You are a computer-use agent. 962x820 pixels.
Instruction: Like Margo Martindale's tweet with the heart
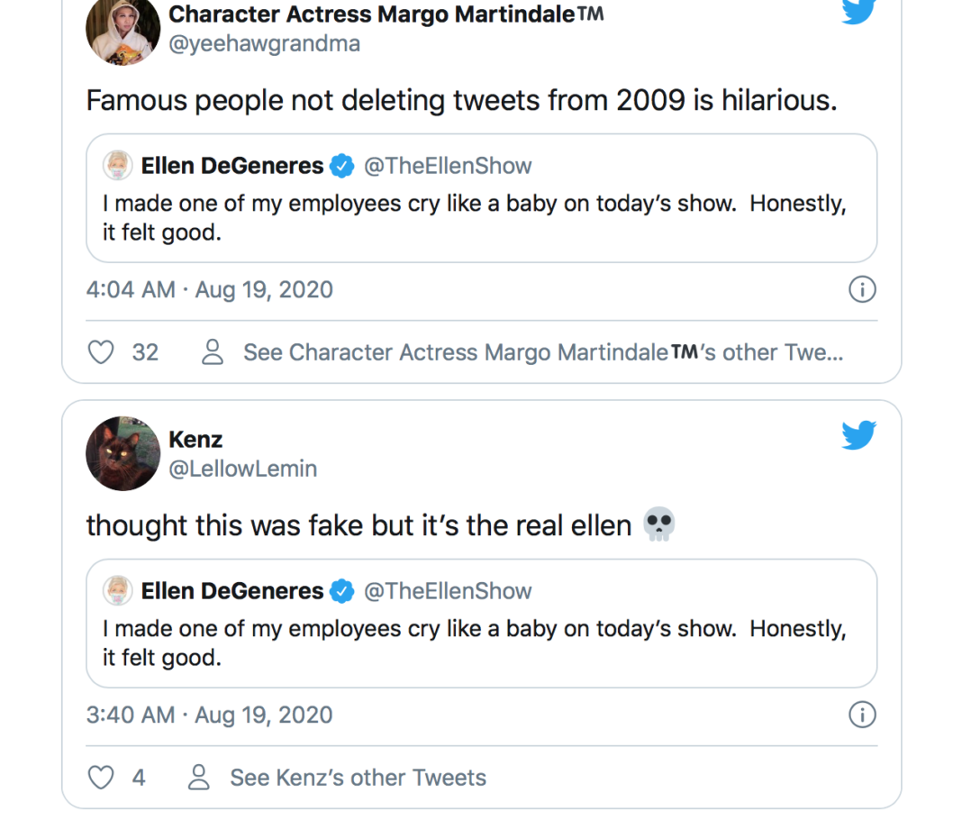pos(100,352)
